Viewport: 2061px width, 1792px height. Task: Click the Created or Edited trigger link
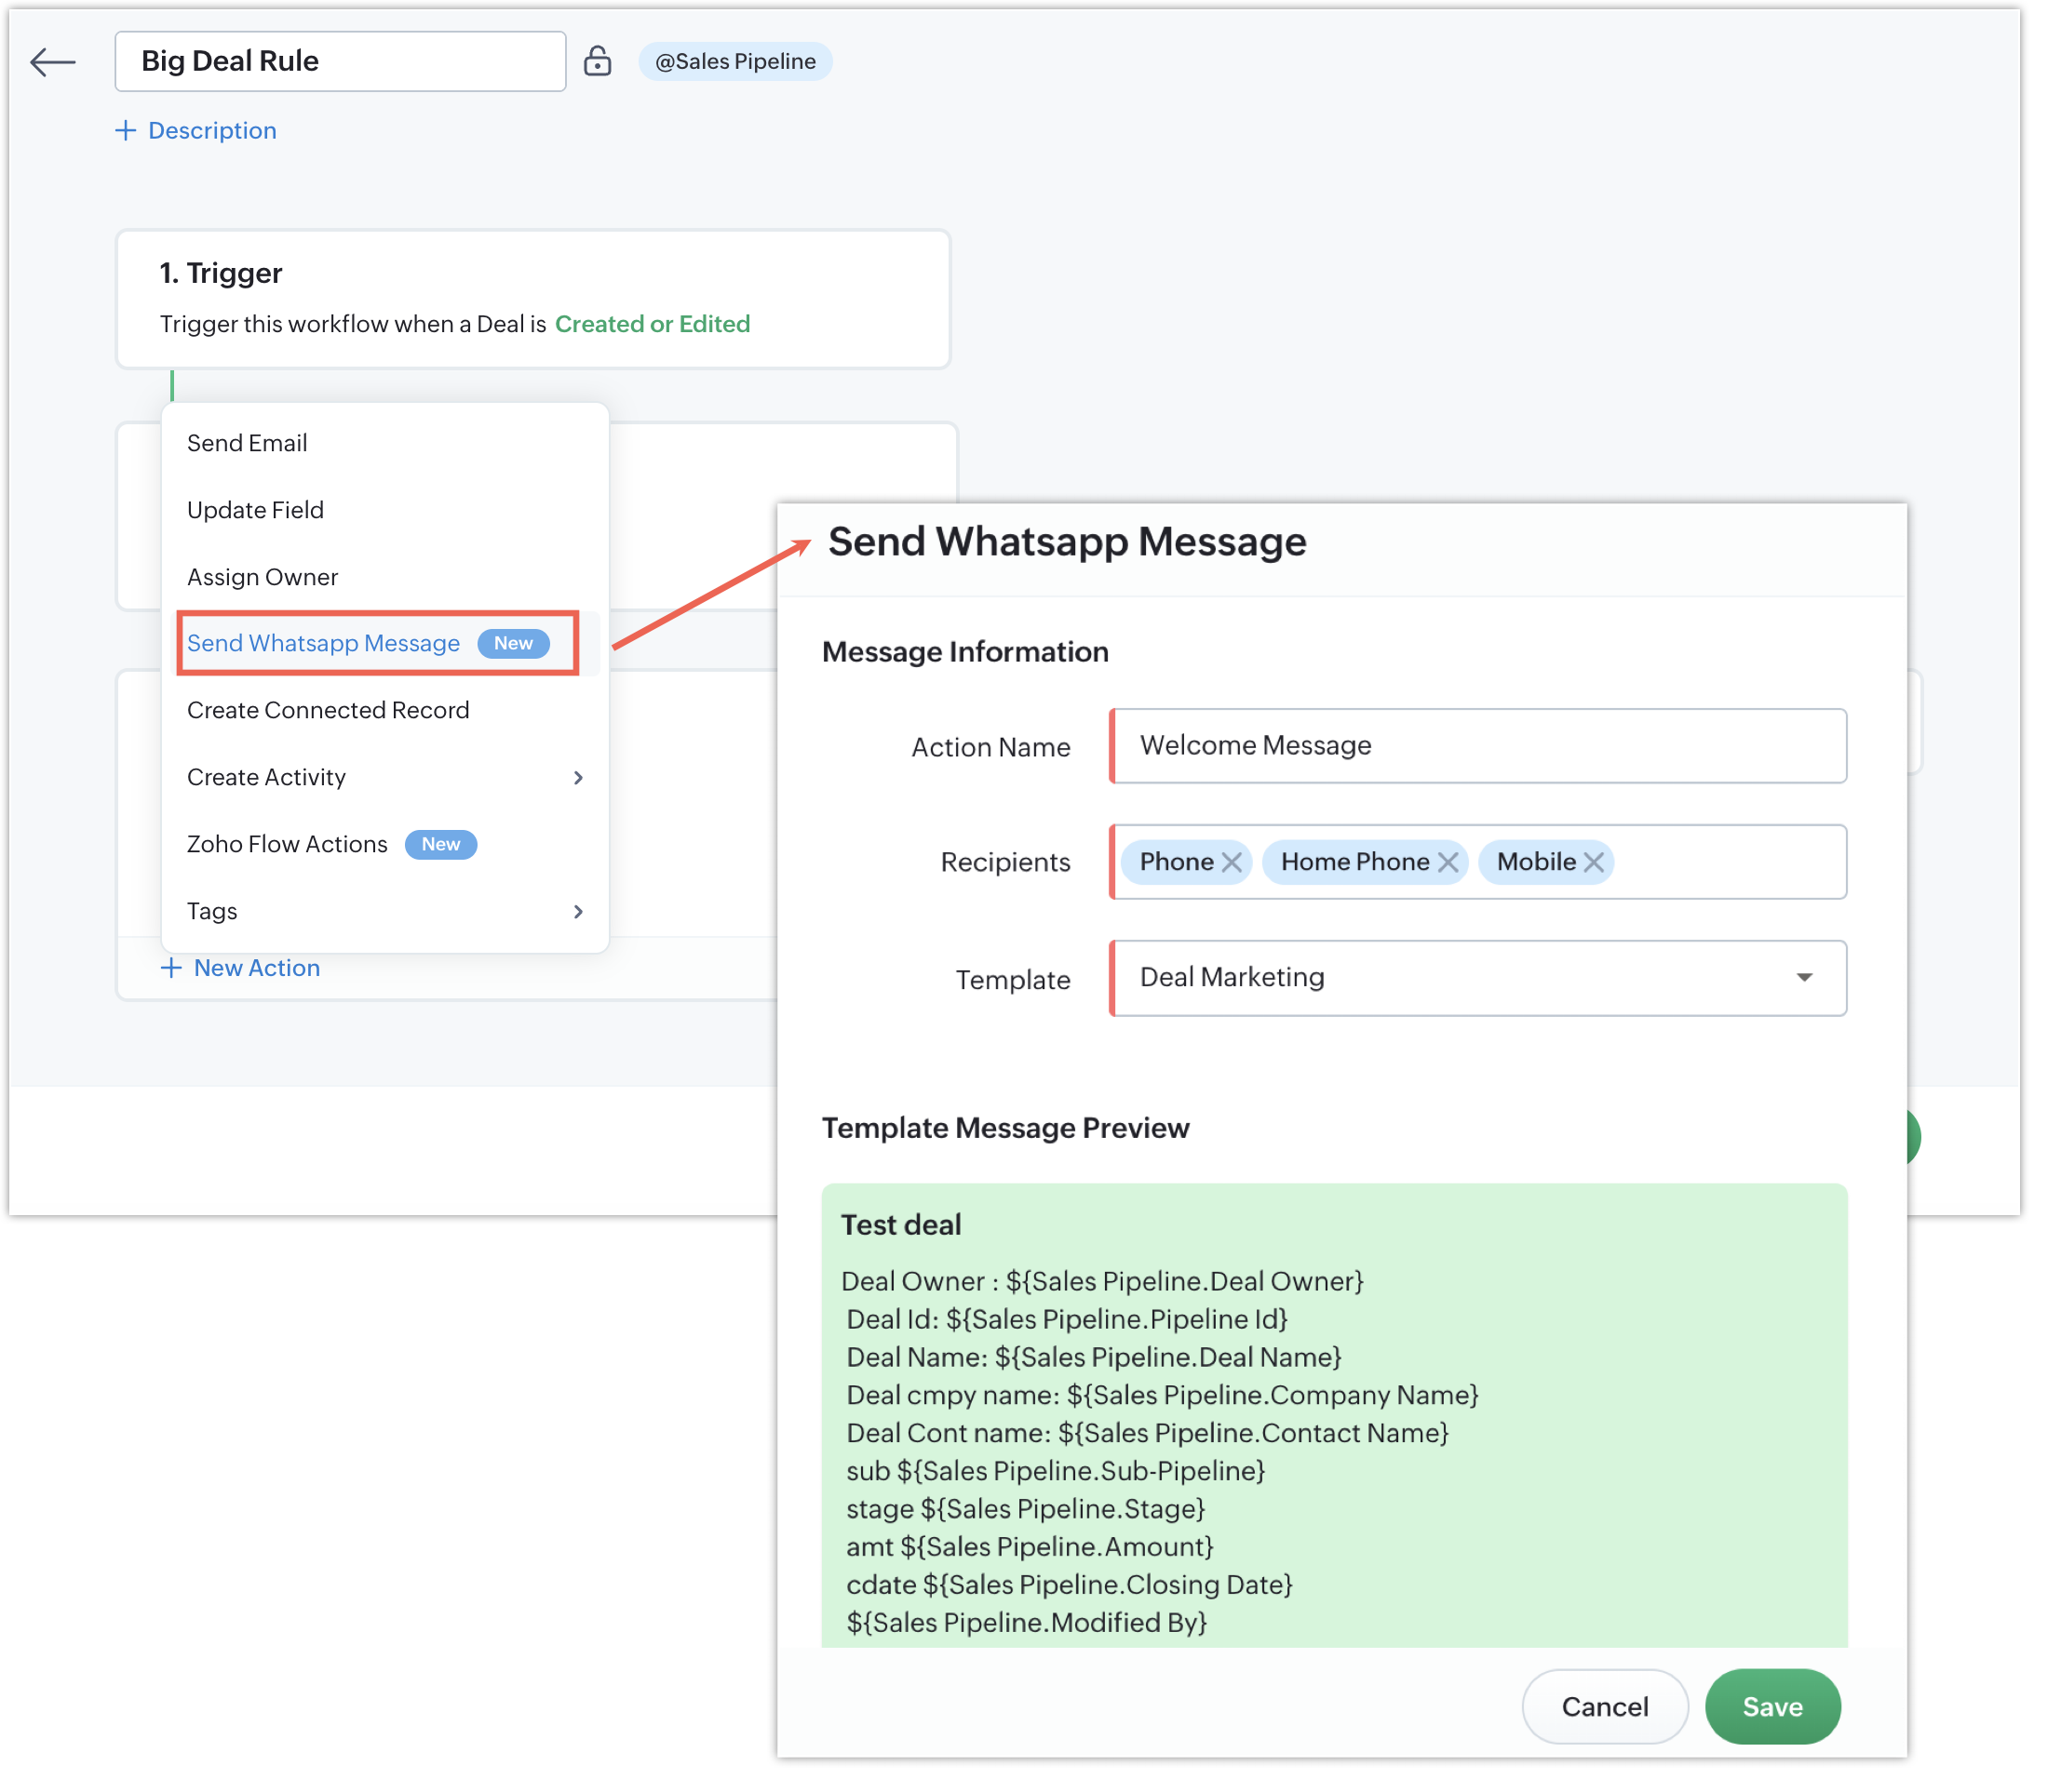coord(653,324)
